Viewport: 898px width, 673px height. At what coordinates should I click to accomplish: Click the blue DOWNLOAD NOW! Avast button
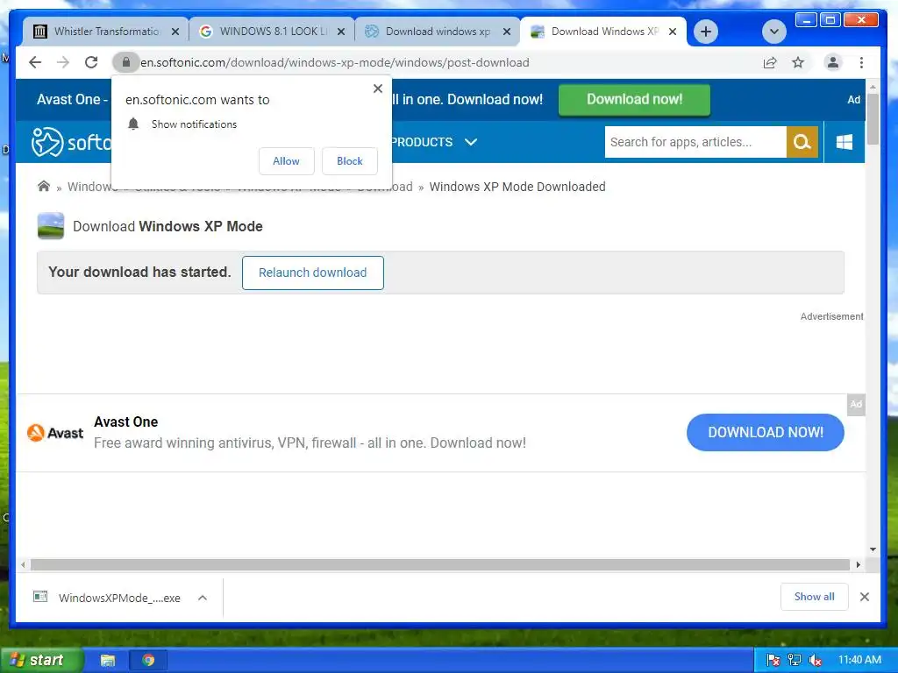[765, 432]
